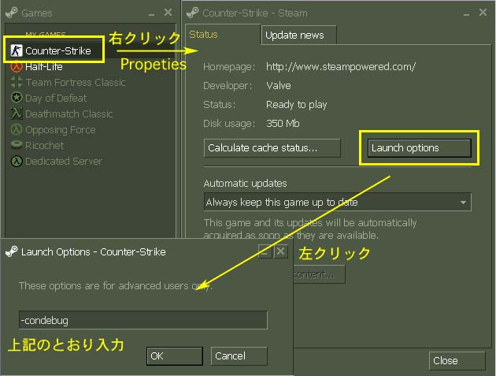Viewport: 496px width, 376px height.
Task: Click 'These options are for advanced users' text
Action: tap(116, 285)
